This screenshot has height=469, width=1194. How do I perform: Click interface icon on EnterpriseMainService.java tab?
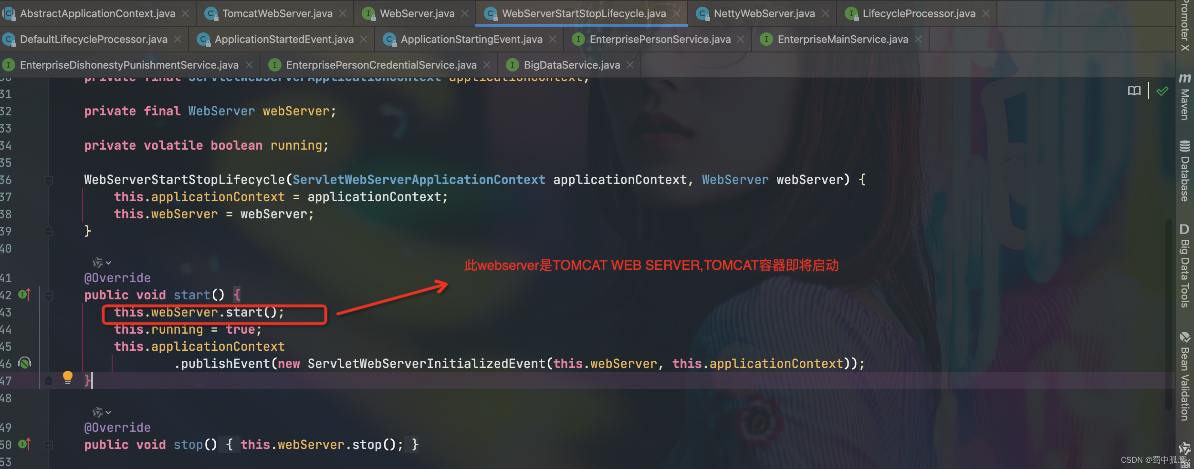[x=766, y=39]
